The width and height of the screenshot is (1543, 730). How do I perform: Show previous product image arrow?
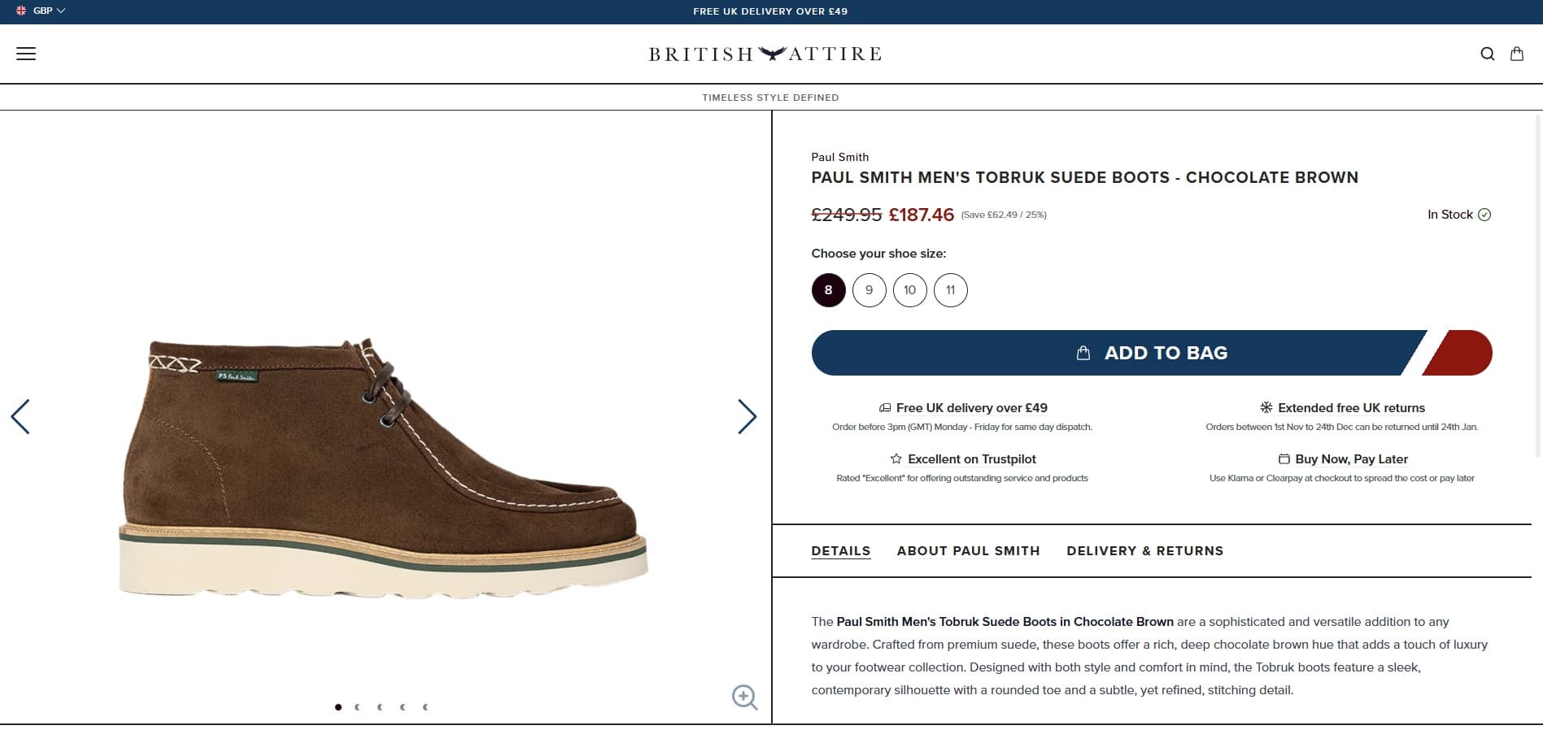coord(20,416)
